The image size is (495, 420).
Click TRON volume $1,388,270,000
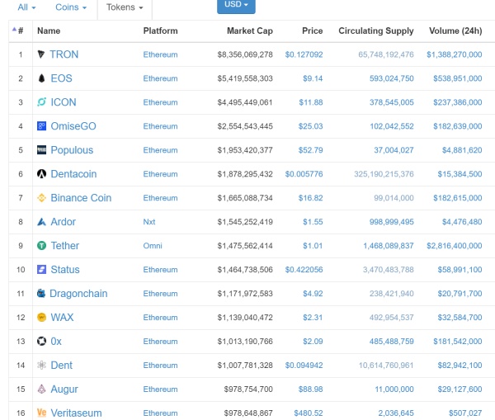(x=455, y=54)
